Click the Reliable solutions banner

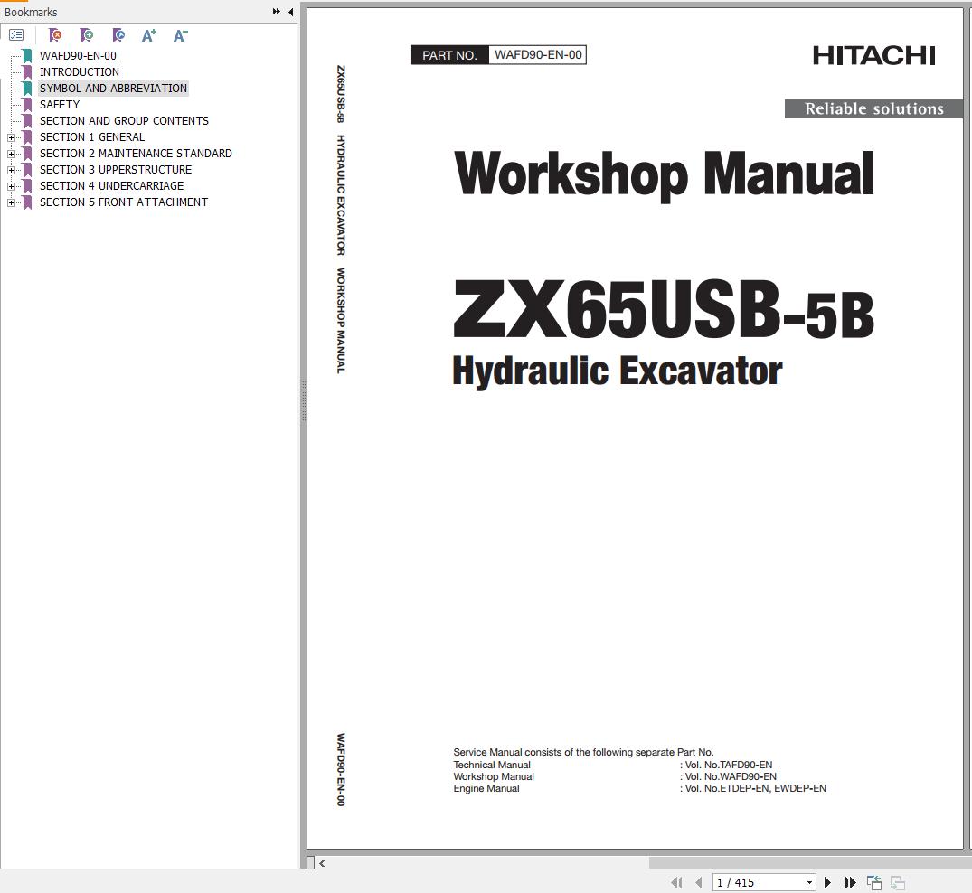tap(874, 109)
